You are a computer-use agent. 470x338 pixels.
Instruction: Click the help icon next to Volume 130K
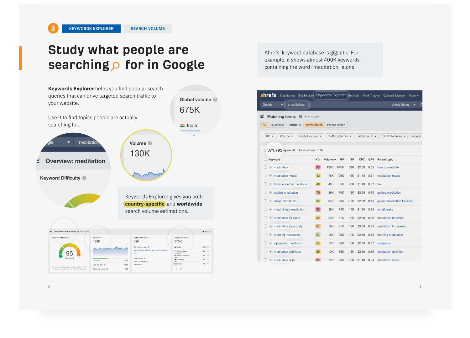coord(150,143)
